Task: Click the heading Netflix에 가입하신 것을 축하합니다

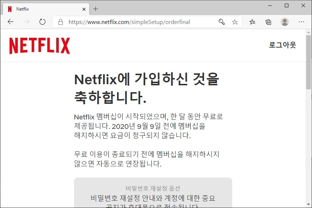Action: (x=147, y=88)
